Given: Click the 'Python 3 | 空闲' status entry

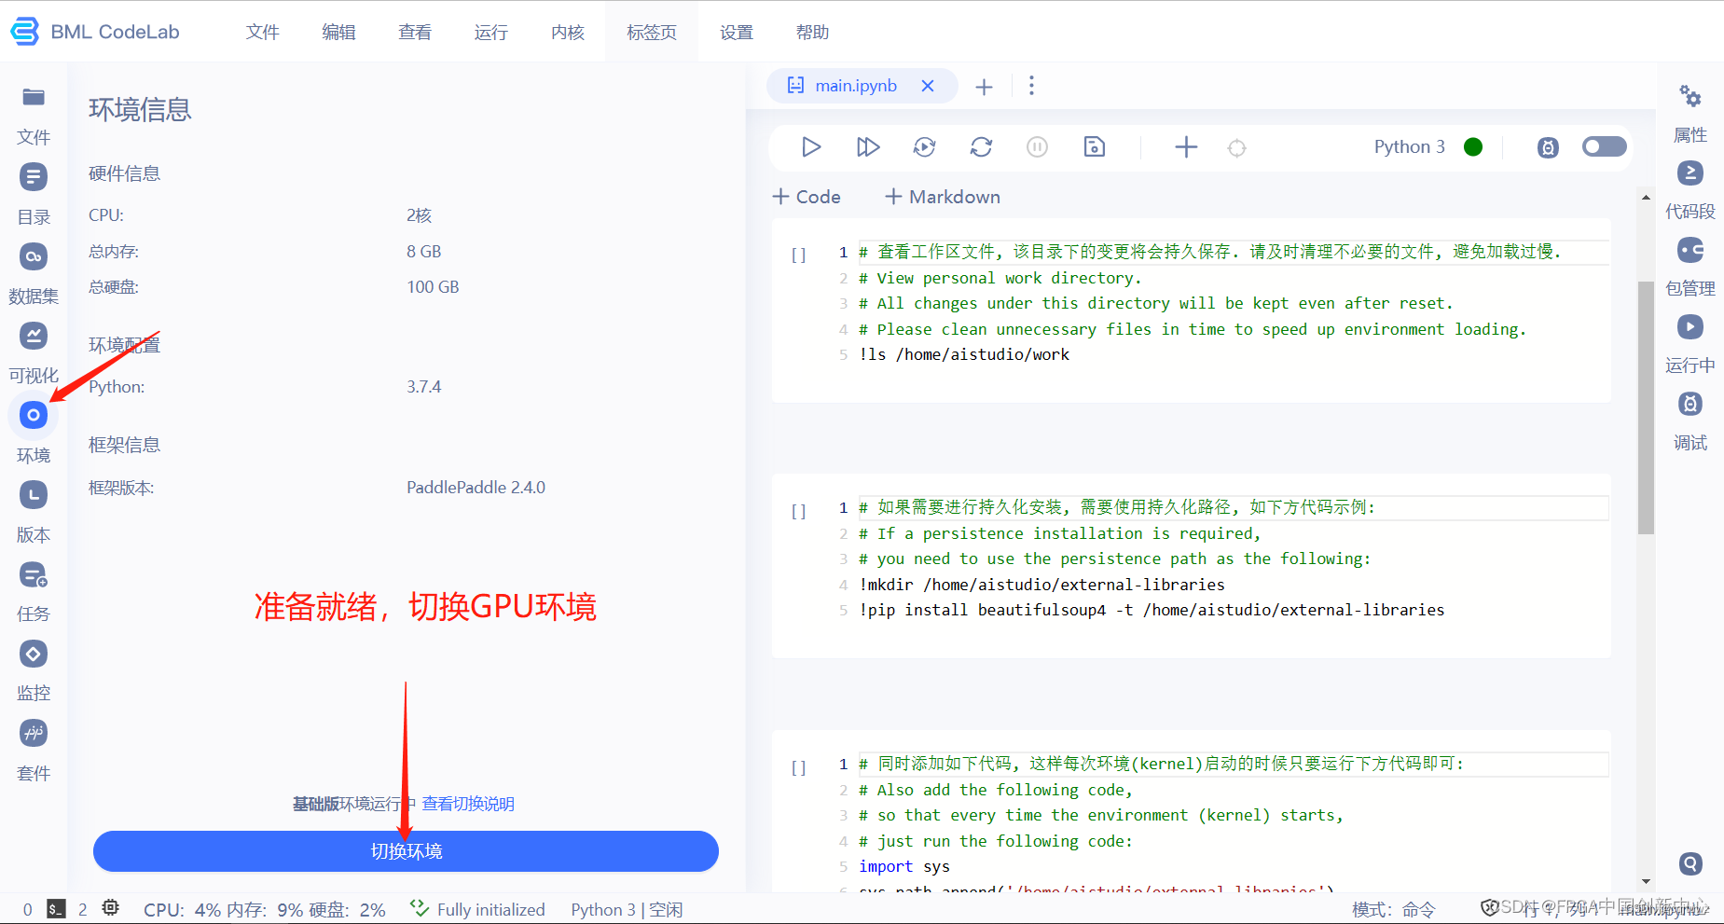Looking at the screenshot, I should pos(627,909).
